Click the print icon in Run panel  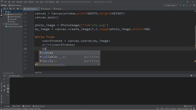8,92
